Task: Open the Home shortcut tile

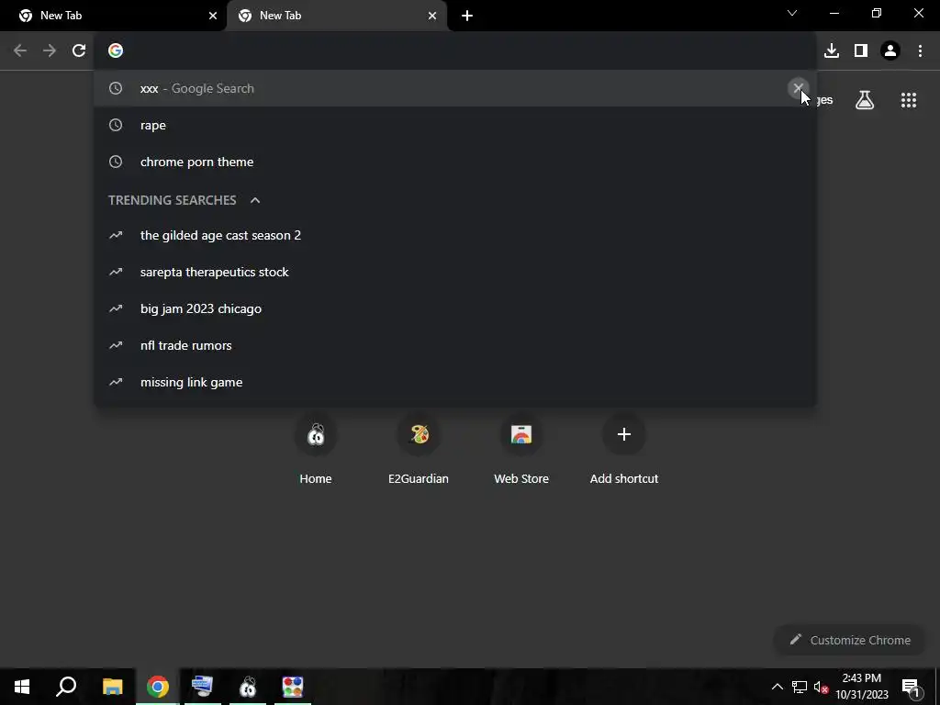Action: [316, 448]
